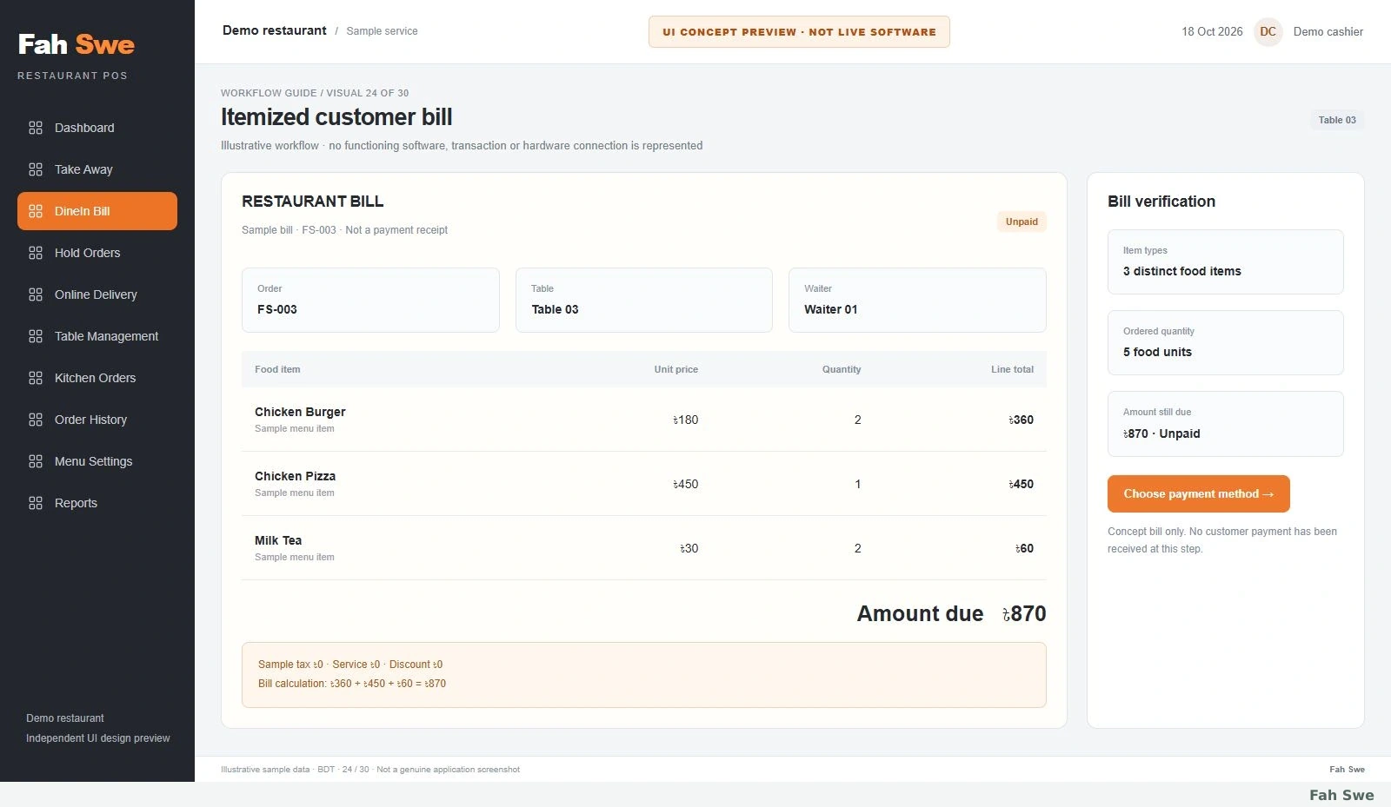Click the Kitchen Orders sidebar icon
Image resolution: width=1391 pixels, height=807 pixels.
[x=36, y=378]
